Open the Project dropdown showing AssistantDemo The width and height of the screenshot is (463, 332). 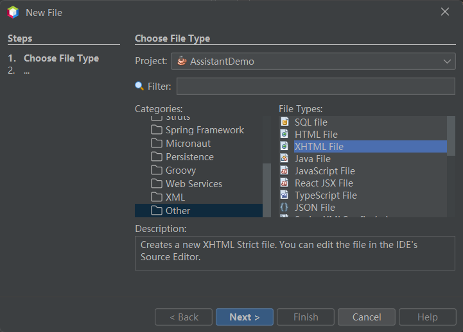pyautogui.click(x=313, y=62)
